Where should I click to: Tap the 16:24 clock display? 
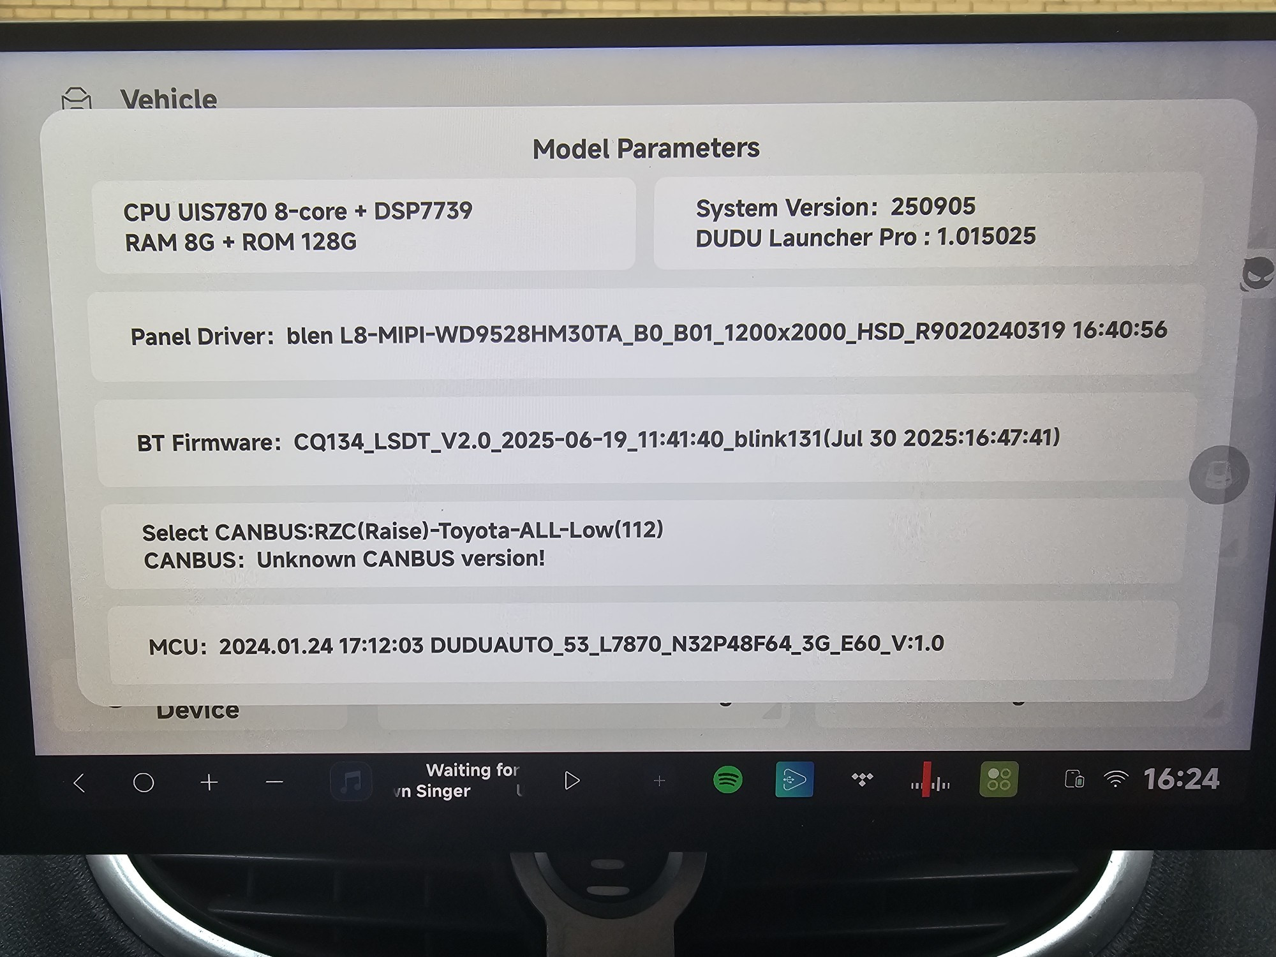(x=1181, y=779)
